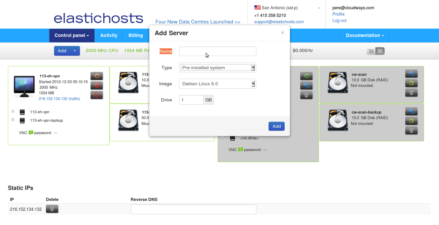
Task: Click the +1 415 358 5210 phone number
Action: tap(270, 15)
